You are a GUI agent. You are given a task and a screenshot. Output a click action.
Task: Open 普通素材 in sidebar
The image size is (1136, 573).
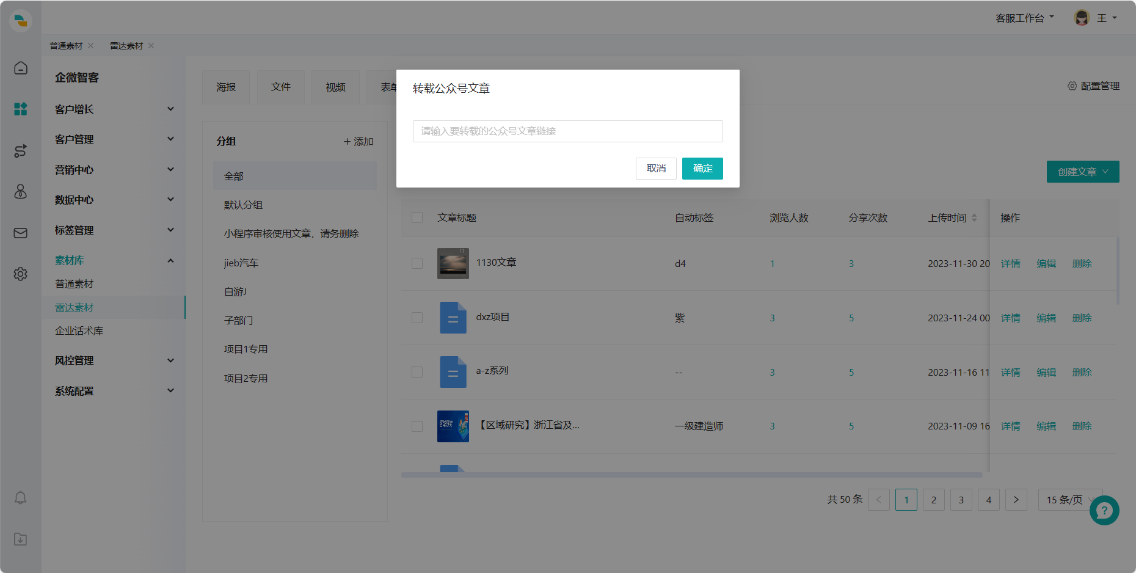click(75, 284)
